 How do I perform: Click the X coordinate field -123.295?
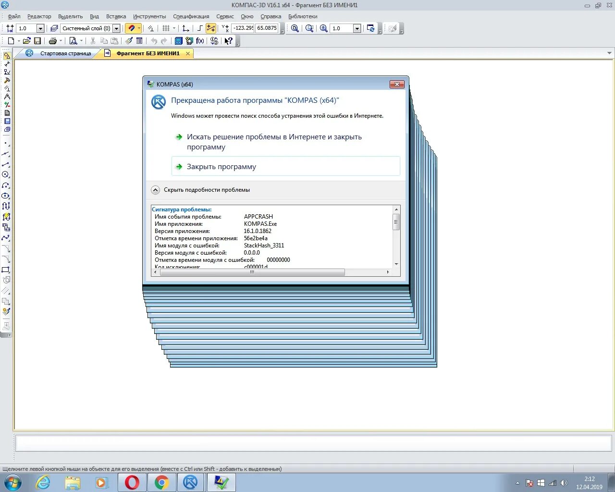(243, 28)
